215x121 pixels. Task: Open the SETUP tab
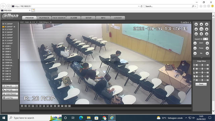pyautogui.click(x=88, y=18)
